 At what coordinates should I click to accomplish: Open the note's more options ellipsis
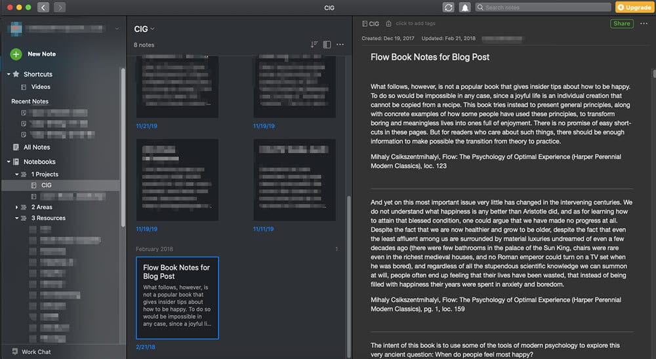pyautogui.click(x=644, y=24)
